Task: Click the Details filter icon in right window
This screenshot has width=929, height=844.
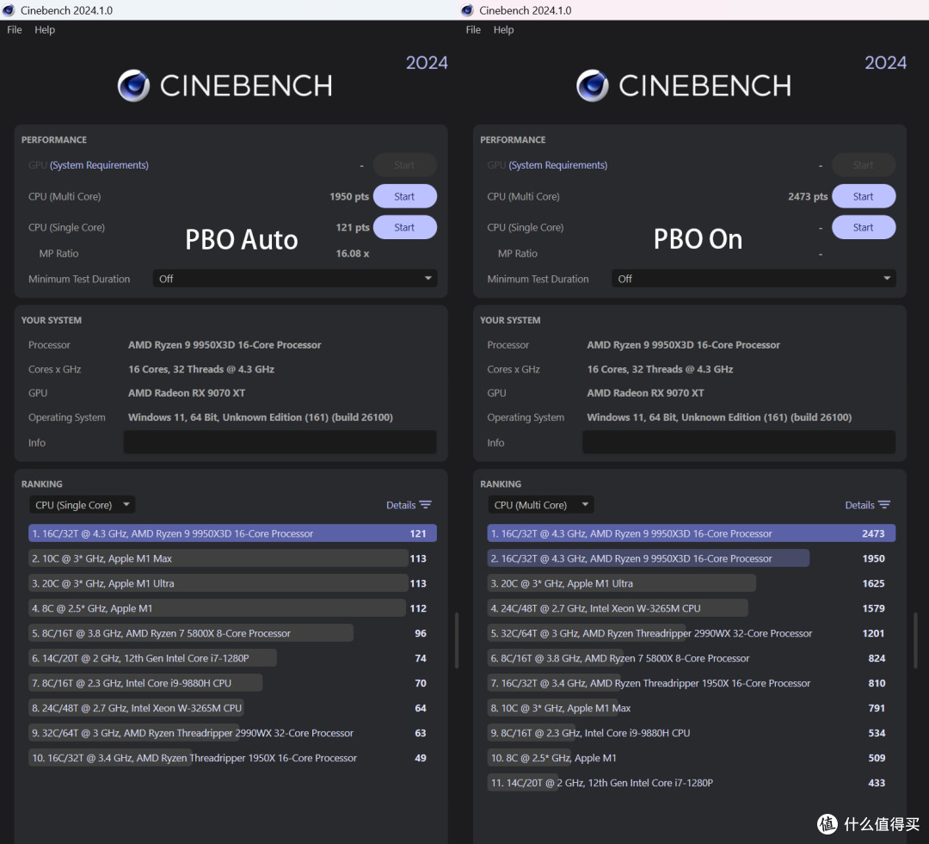Action: (884, 505)
